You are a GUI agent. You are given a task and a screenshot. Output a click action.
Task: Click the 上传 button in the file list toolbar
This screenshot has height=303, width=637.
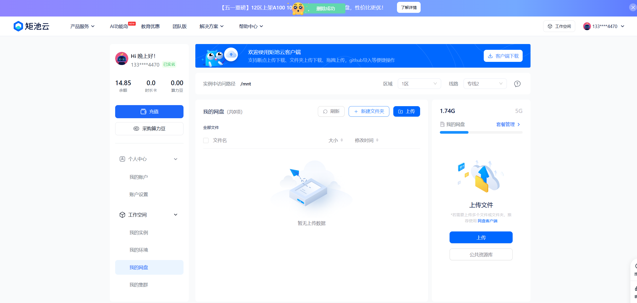tap(407, 111)
